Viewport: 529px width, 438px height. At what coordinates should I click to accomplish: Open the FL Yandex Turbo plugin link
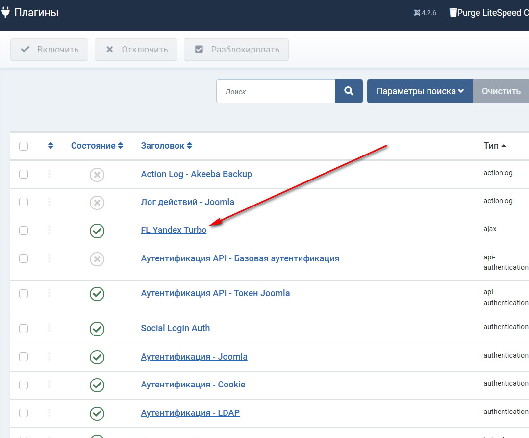(x=174, y=230)
